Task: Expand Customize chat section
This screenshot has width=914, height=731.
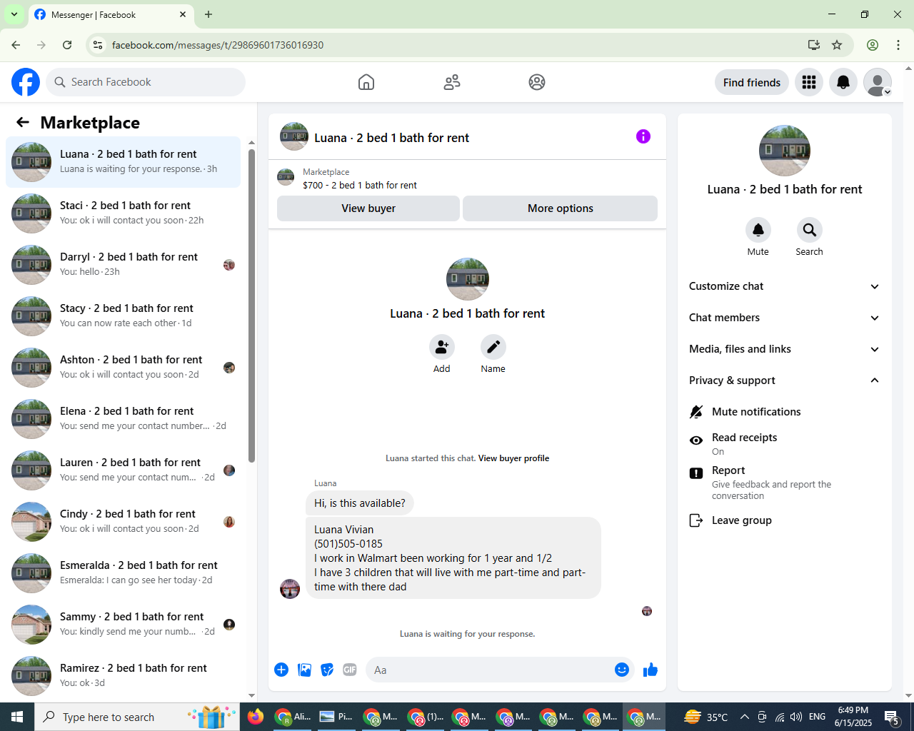Action: pyautogui.click(x=784, y=286)
